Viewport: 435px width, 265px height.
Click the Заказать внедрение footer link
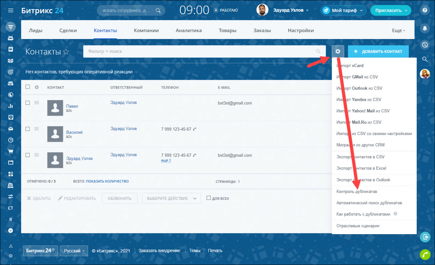(x=159, y=251)
